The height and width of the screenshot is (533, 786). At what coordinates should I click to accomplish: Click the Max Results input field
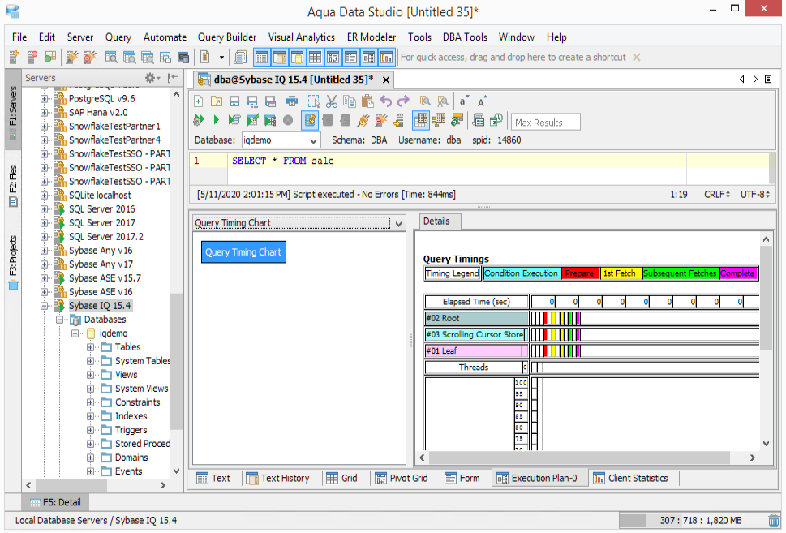545,123
